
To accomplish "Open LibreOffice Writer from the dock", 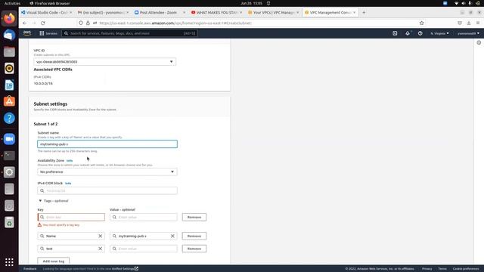I will coord(9,85).
